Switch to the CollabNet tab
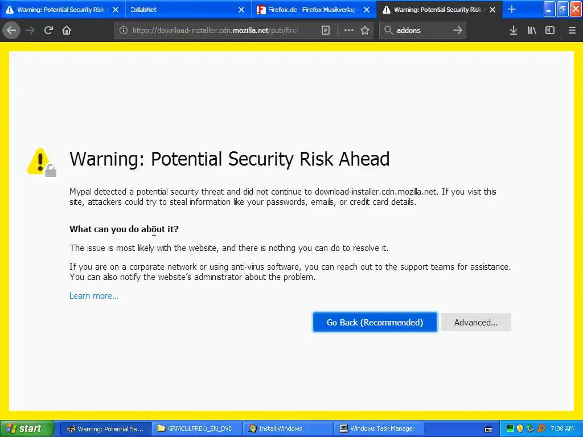583x437 pixels. click(x=188, y=10)
